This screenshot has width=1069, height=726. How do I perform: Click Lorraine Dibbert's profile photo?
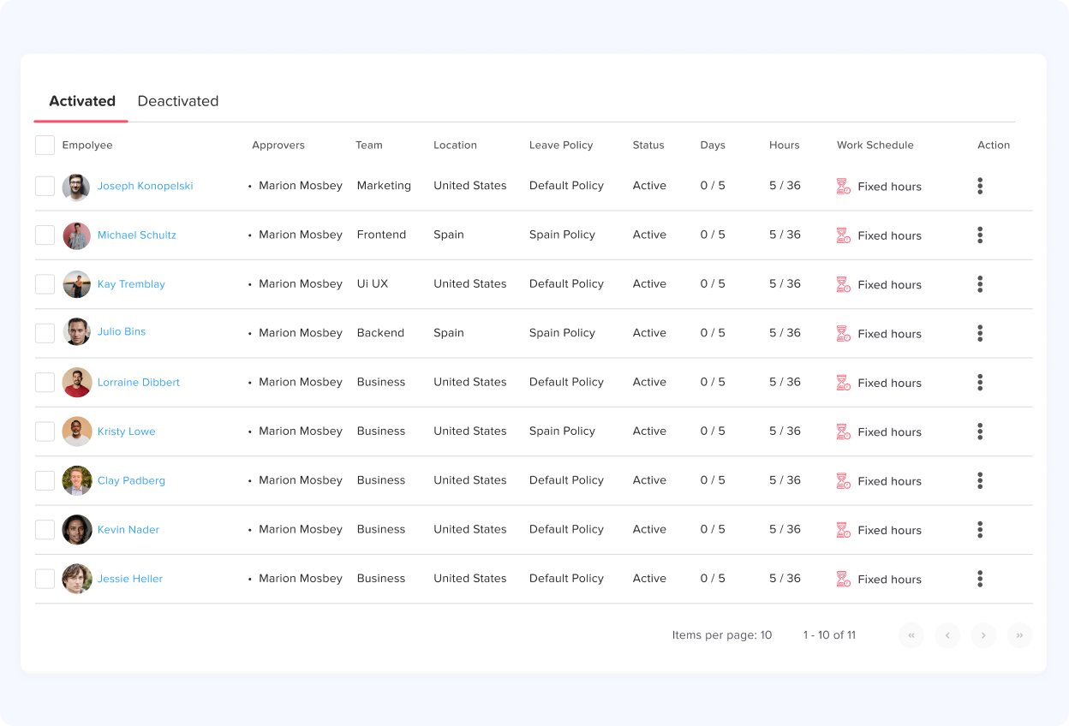pyautogui.click(x=77, y=383)
